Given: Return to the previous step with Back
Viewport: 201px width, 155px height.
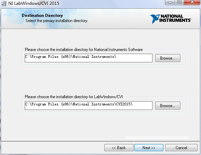Looking at the screenshot, I should [x=119, y=148].
